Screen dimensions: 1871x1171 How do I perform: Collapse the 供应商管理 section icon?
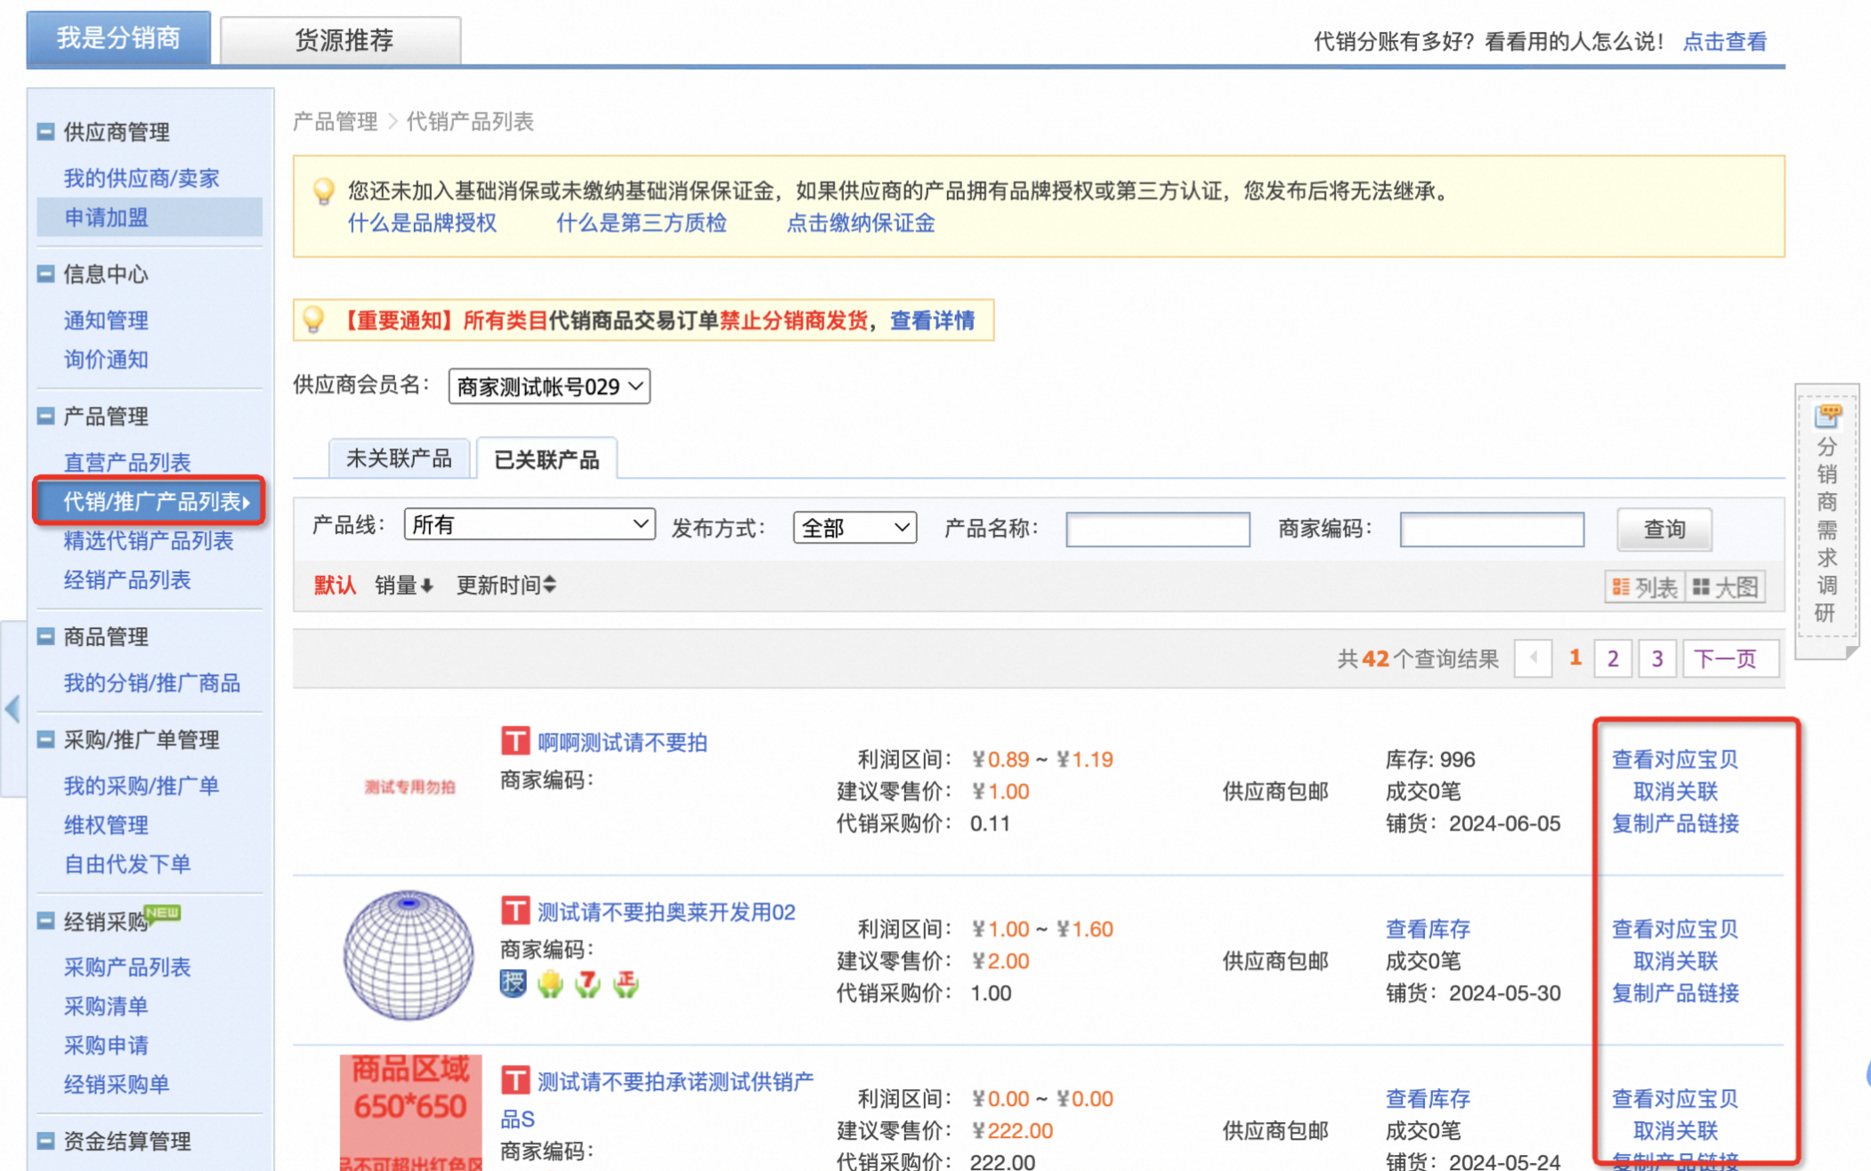45,132
